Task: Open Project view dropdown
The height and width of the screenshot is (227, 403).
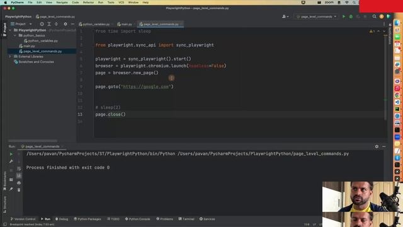Action: click(21, 24)
